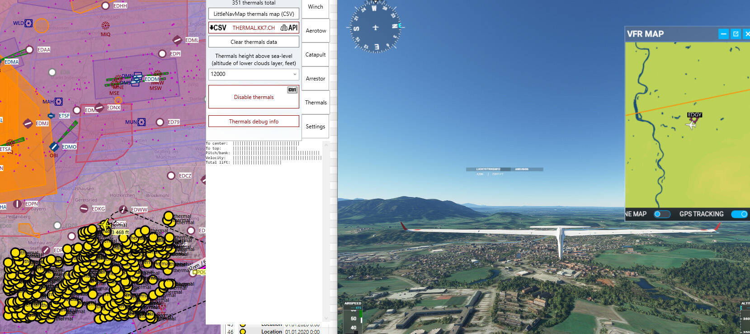Click the MIQ VOR marker
Image resolution: width=750 pixels, height=334 pixels.
105,25
